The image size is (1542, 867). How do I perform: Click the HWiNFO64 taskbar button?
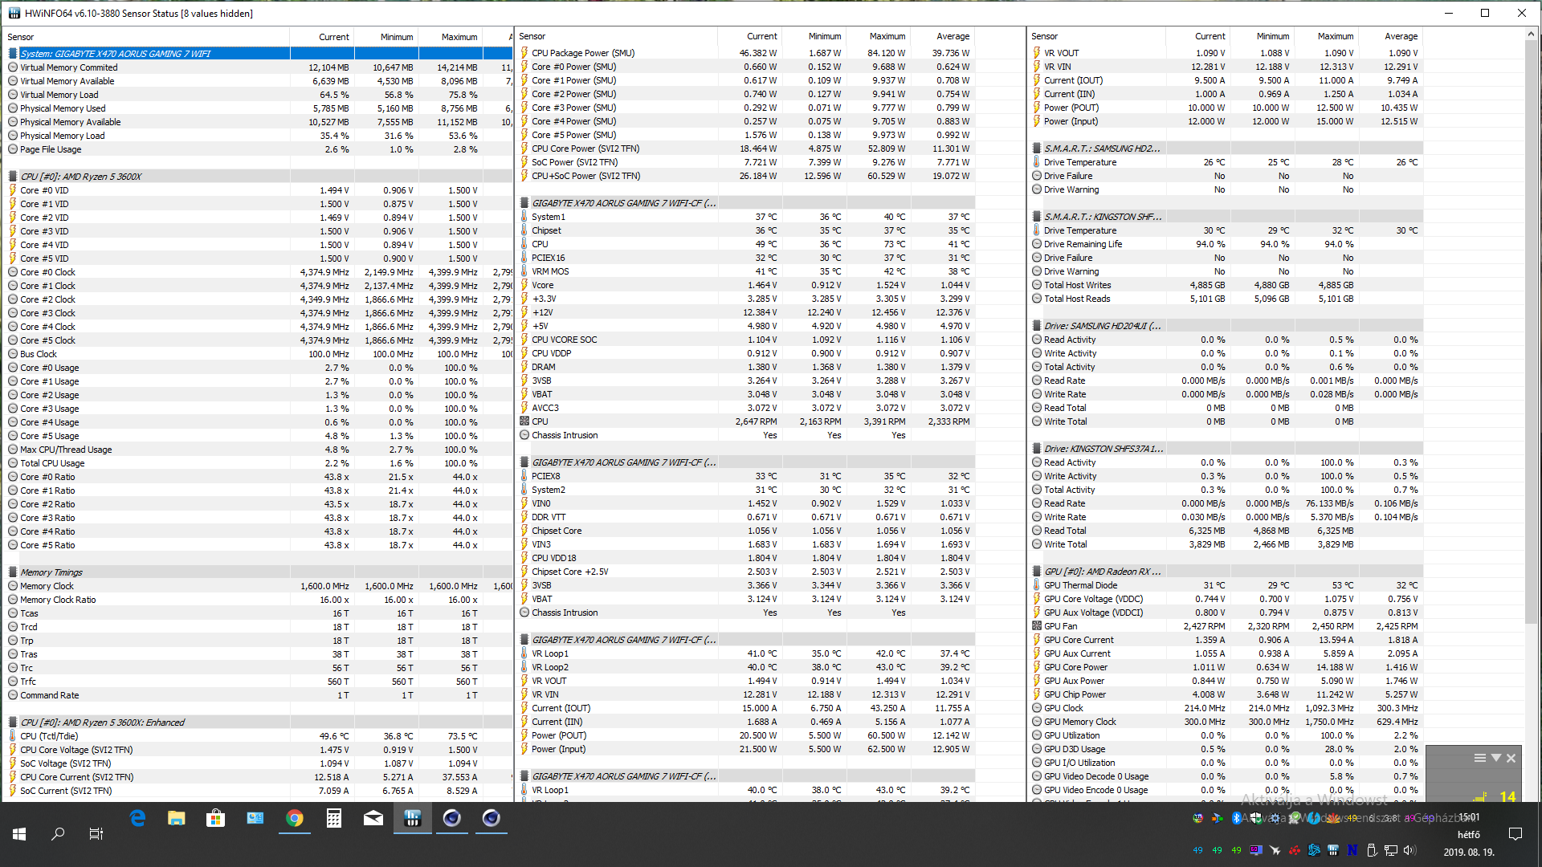point(413,818)
